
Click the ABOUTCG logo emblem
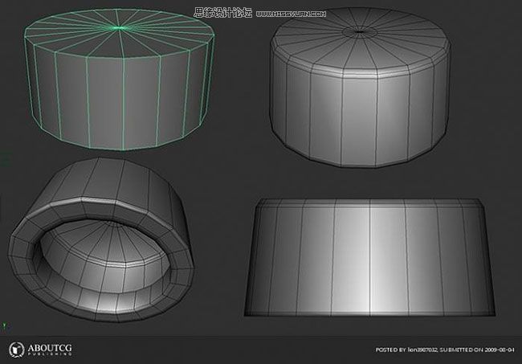[x=16, y=350]
